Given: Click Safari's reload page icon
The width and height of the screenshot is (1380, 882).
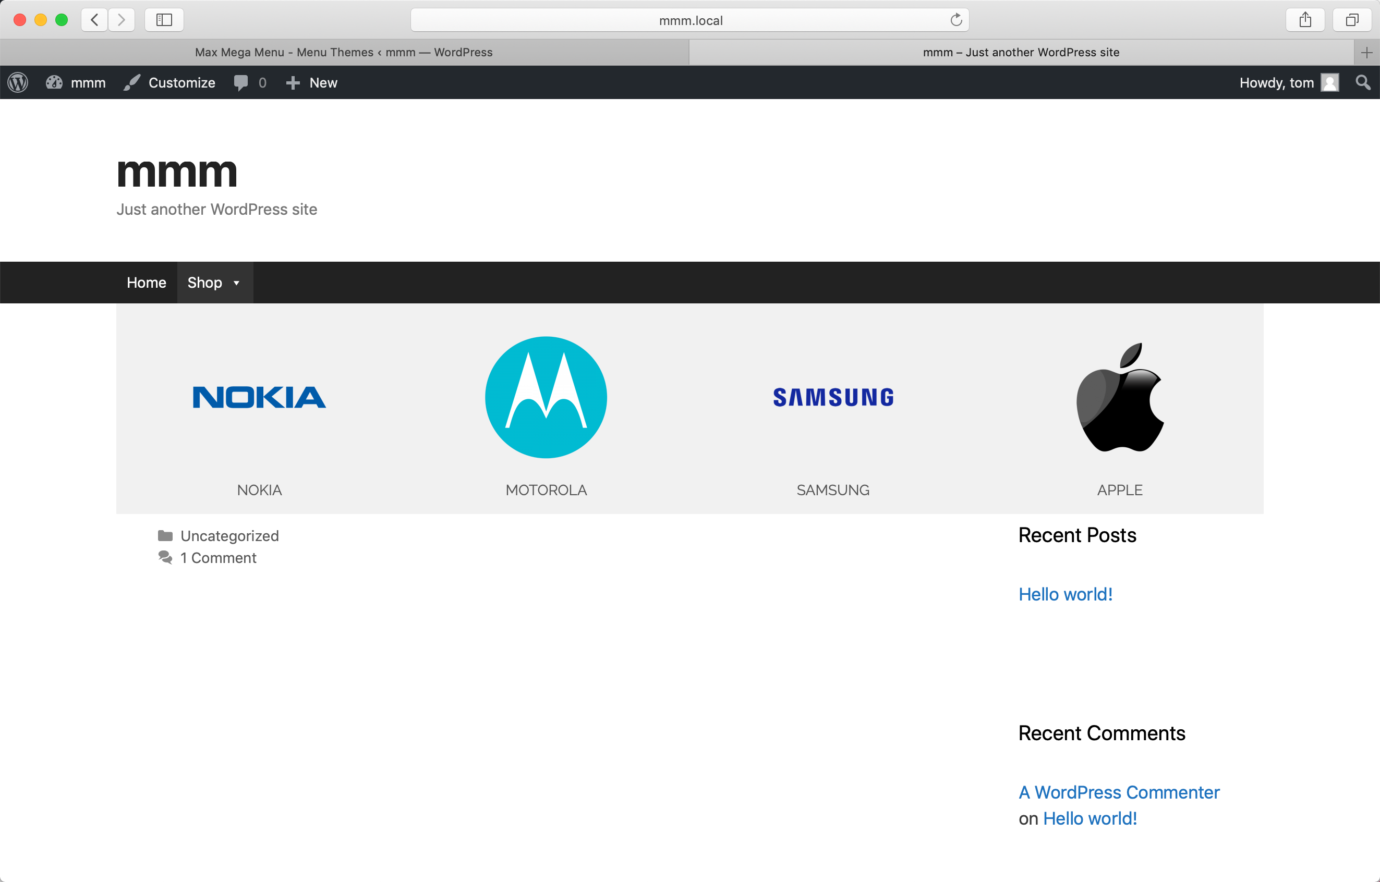Looking at the screenshot, I should pyautogui.click(x=955, y=20).
